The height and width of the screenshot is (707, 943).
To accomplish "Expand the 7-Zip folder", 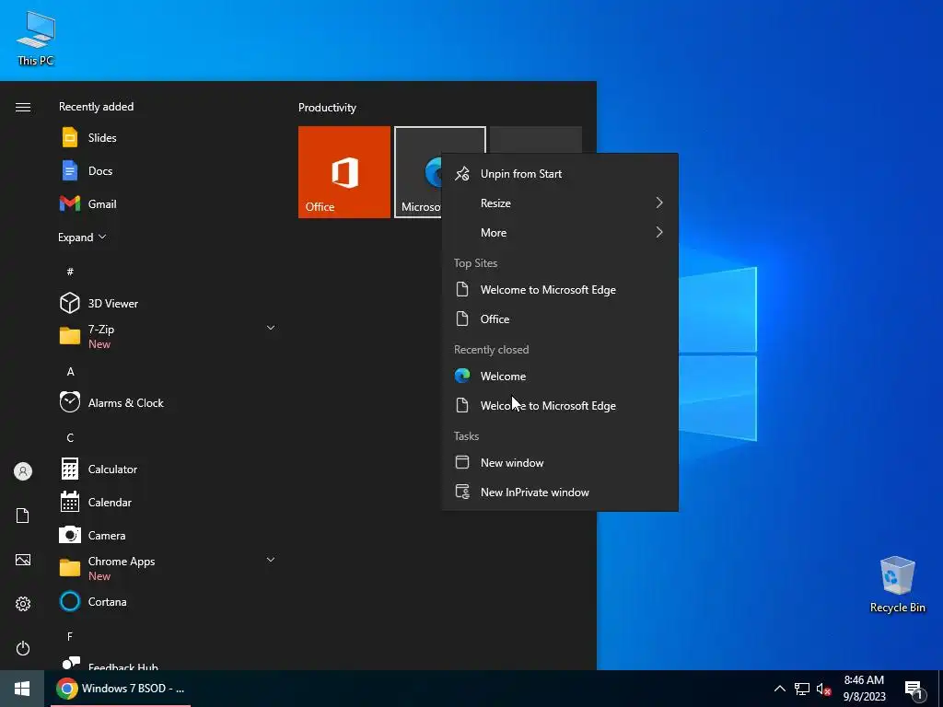I will click(x=167, y=336).
